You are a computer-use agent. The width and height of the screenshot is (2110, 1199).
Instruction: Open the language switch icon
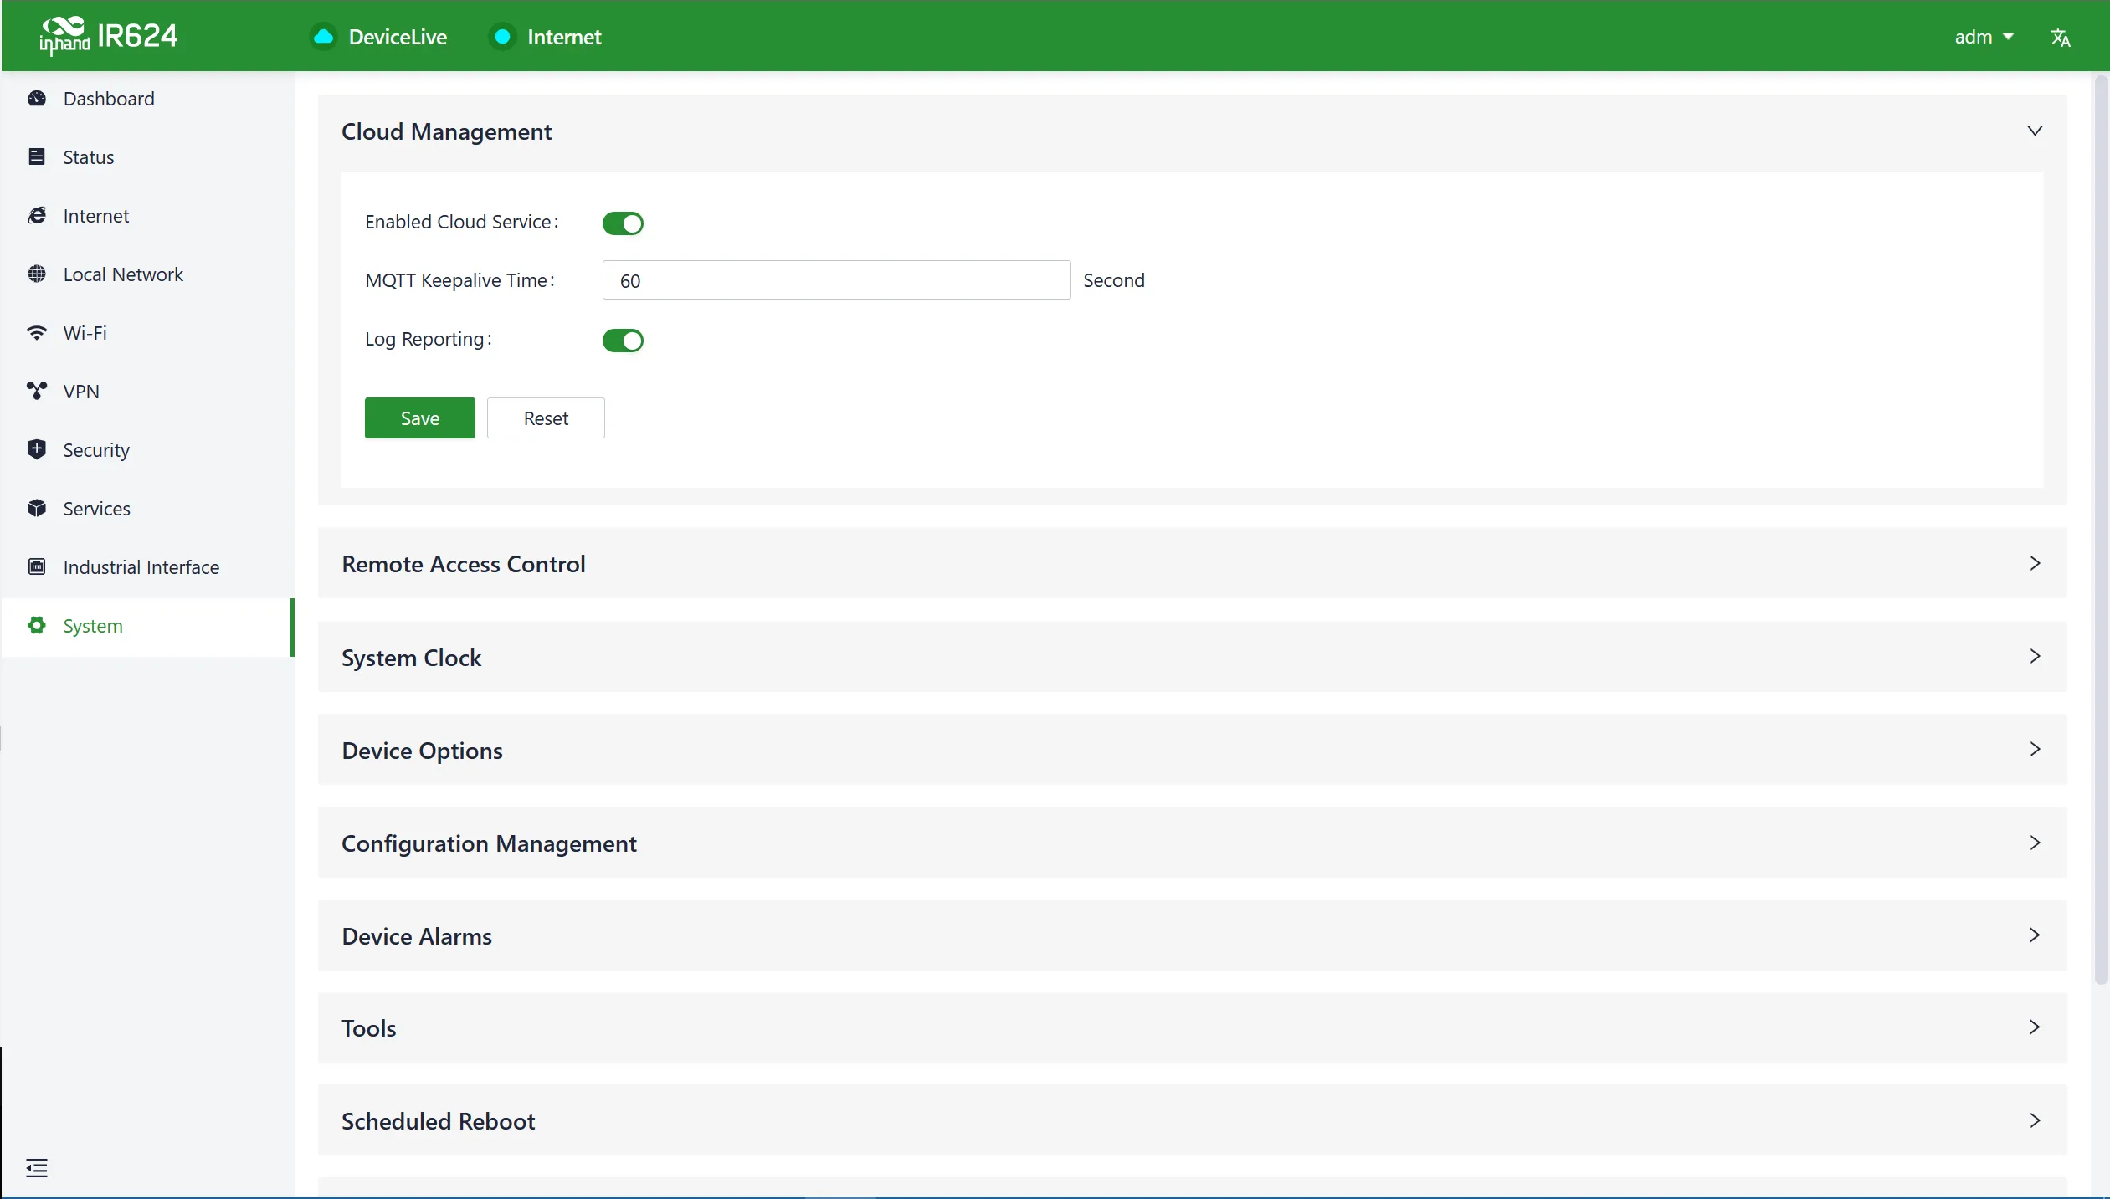pos(2060,37)
